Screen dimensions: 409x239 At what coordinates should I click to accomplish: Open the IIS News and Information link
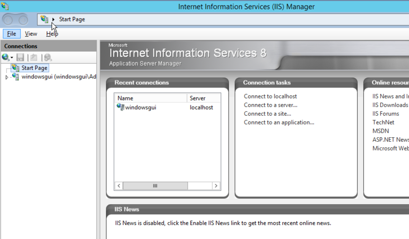[391, 96]
